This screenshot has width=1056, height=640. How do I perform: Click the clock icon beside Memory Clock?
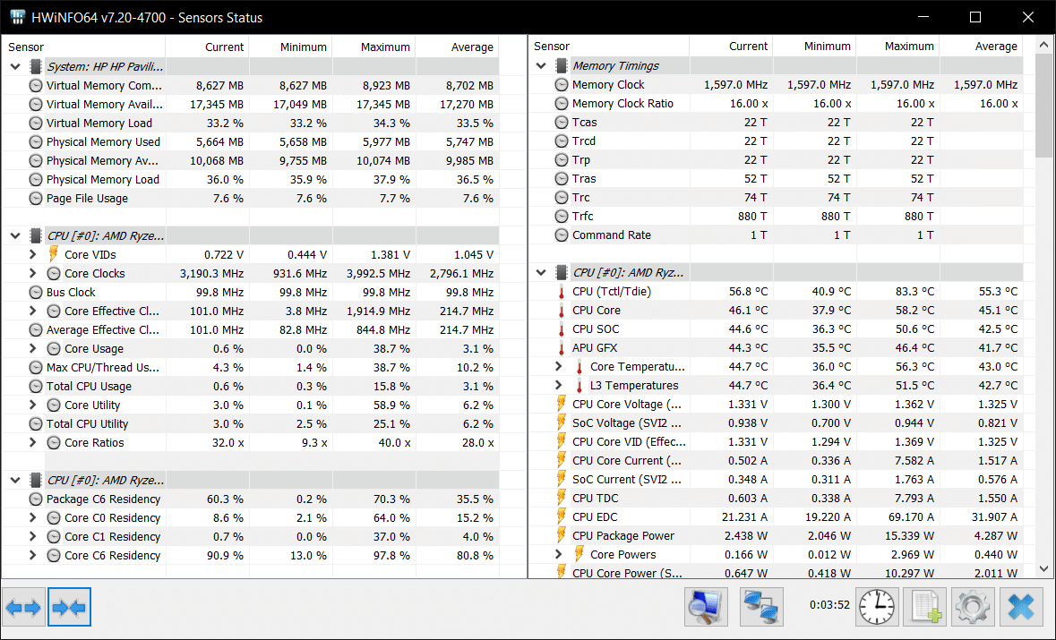click(561, 85)
